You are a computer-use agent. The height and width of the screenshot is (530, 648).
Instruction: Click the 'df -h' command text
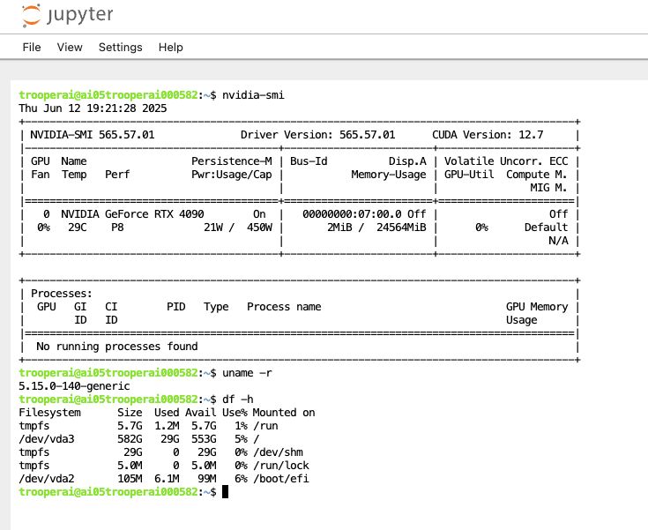(238, 399)
